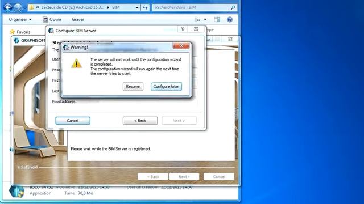The height and width of the screenshot is (204, 364).
Task: Click 'Please wait while the BIM Server is registered.' text
Action: (111, 148)
